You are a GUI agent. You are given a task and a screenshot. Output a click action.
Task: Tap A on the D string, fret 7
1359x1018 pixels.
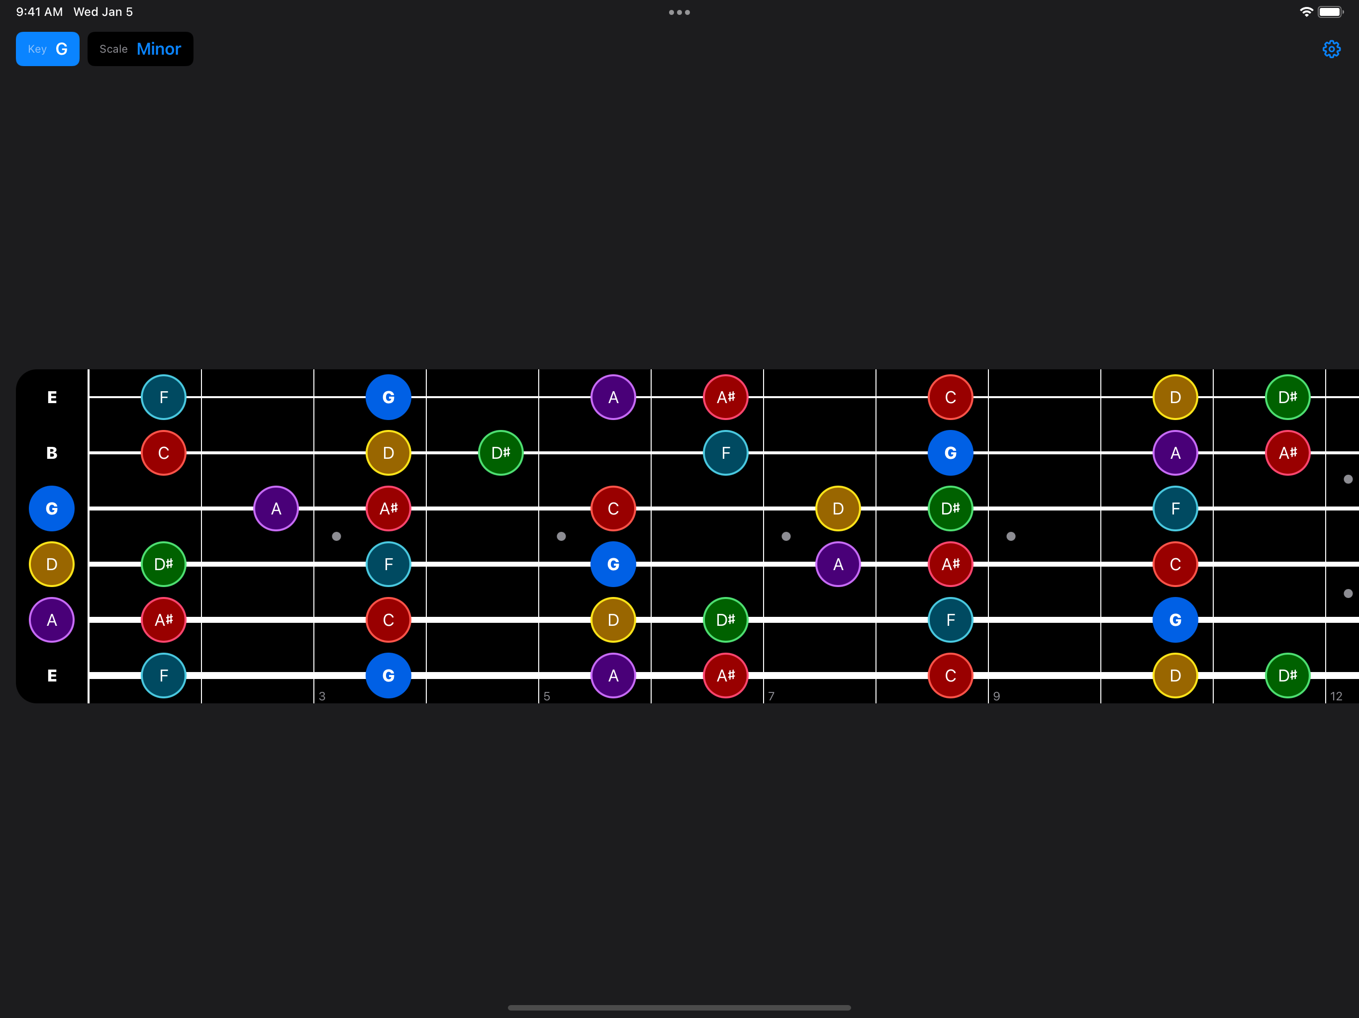[838, 564]
